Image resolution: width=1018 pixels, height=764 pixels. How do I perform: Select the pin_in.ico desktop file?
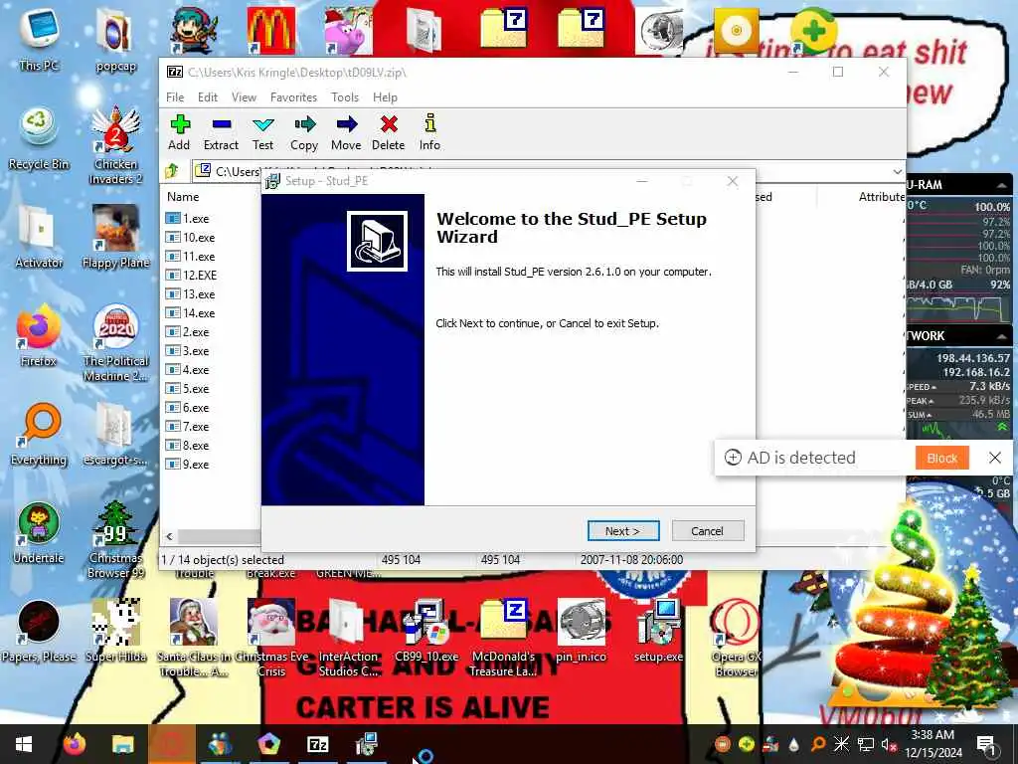click(581, 631)
